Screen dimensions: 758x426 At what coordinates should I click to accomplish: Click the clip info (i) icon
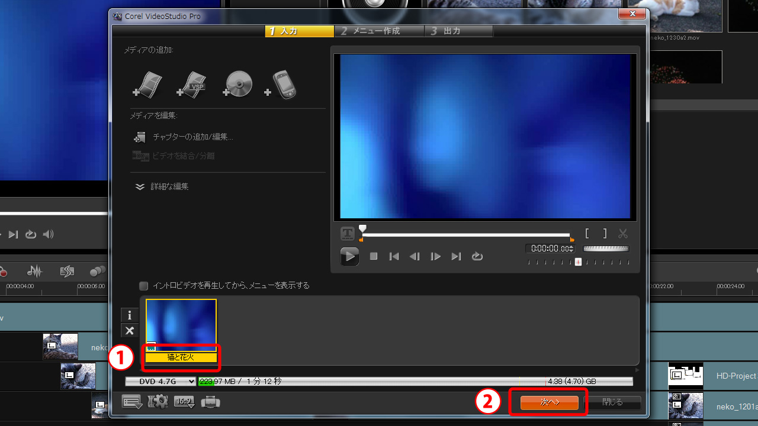[129, 315]
